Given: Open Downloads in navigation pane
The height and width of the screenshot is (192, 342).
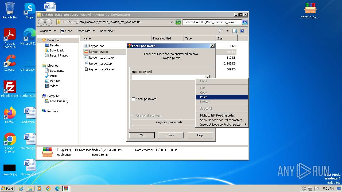Looking at the screenshot, I should [57, 50].
